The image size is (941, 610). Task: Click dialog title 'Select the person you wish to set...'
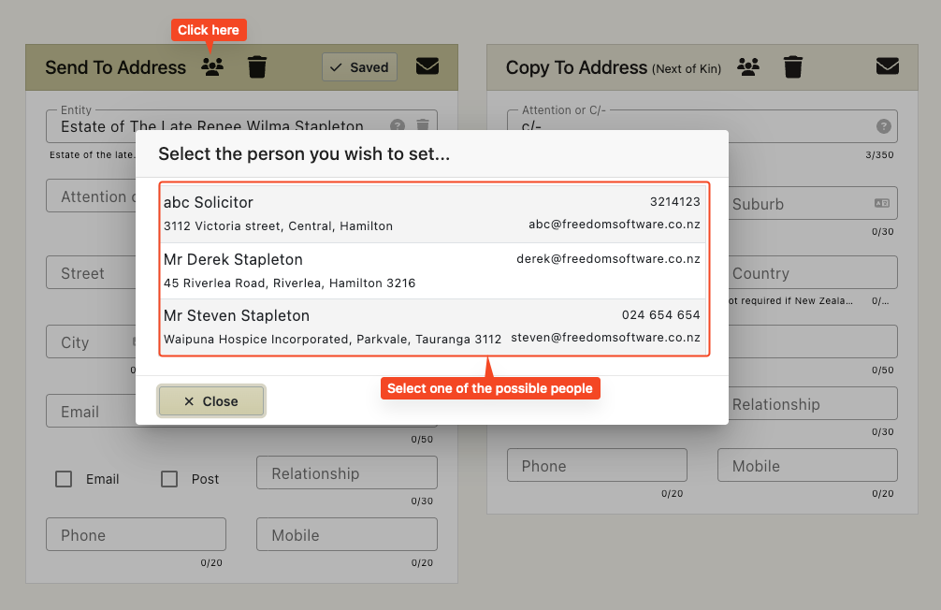point(304,153)
